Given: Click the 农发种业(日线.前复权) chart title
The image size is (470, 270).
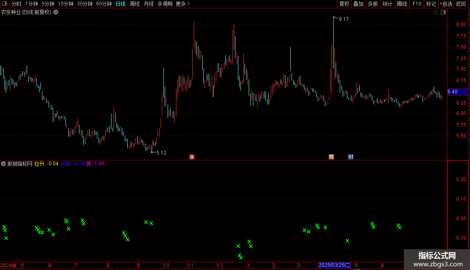Looking at the screenshot, I should click(26, 12).
